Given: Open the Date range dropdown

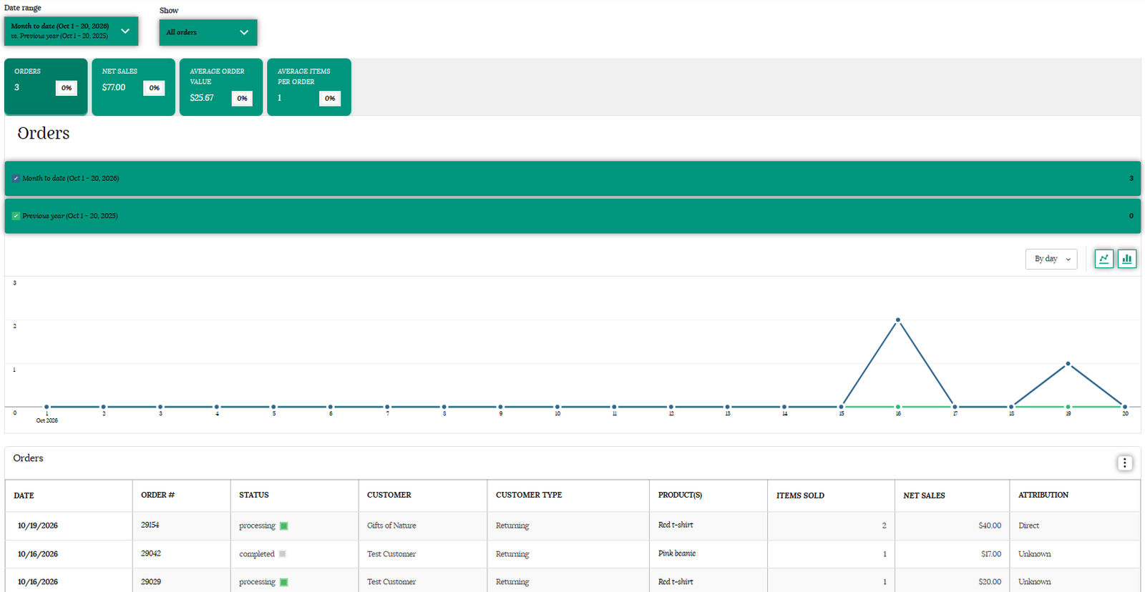Looking at the screenshot, I should point(71,31).
